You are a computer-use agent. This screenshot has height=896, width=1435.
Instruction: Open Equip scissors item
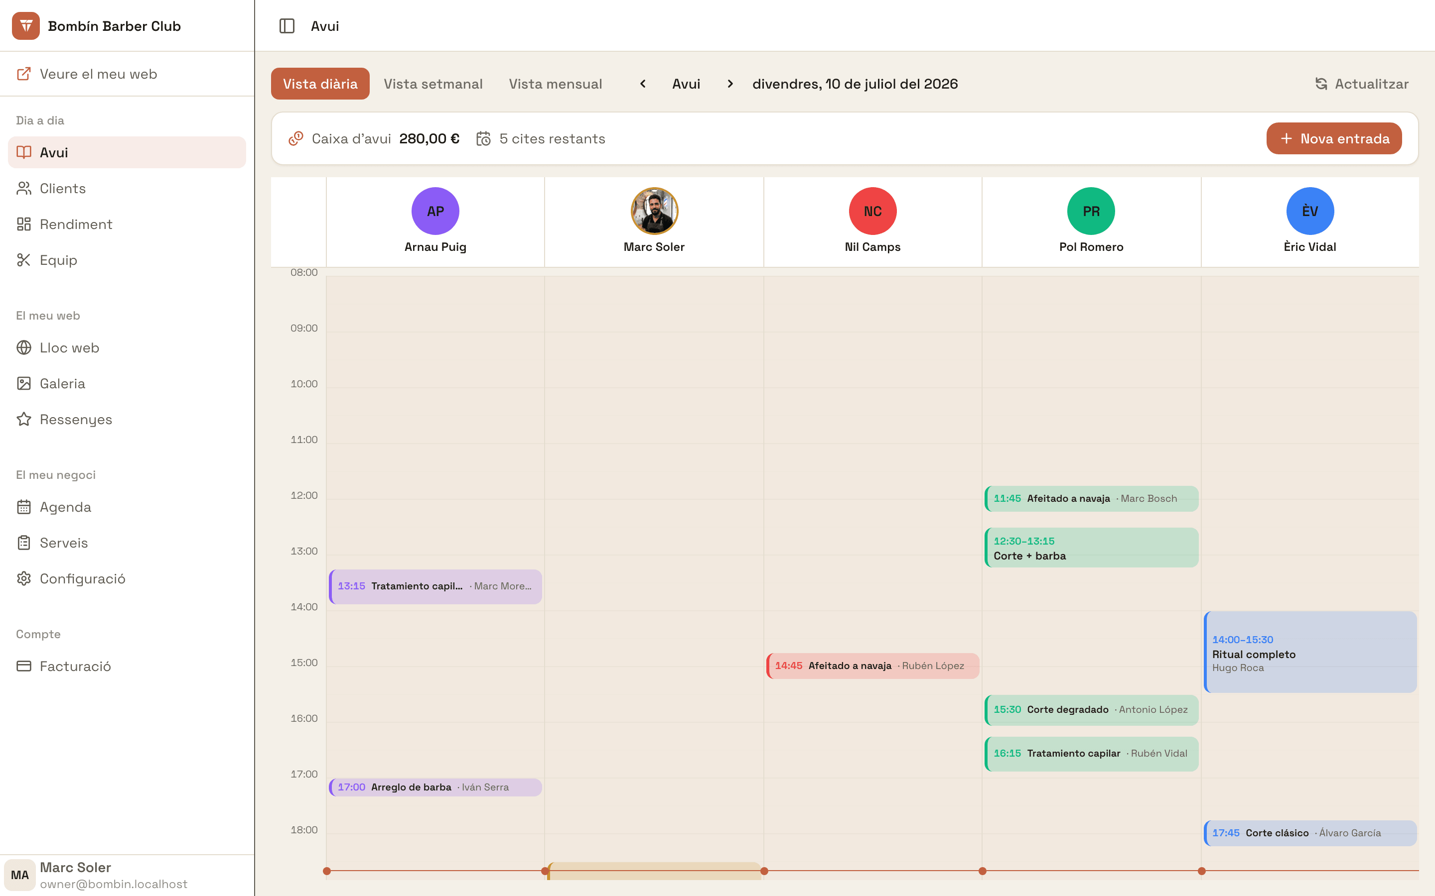127,260
